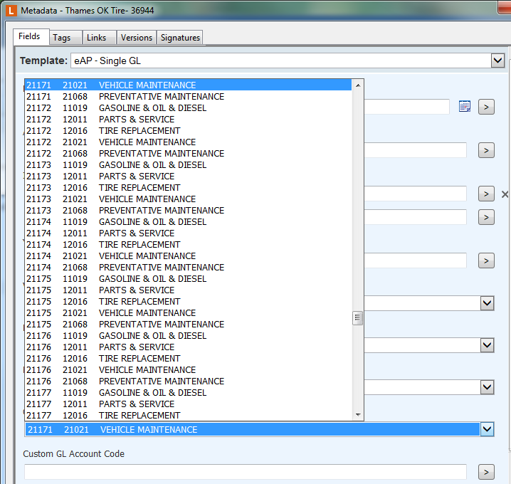
Task: Open the Versions tab
Action: point(137,38)
